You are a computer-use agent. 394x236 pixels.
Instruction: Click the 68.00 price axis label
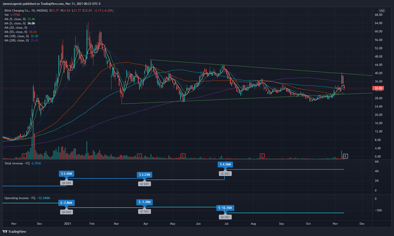[378, 15]
